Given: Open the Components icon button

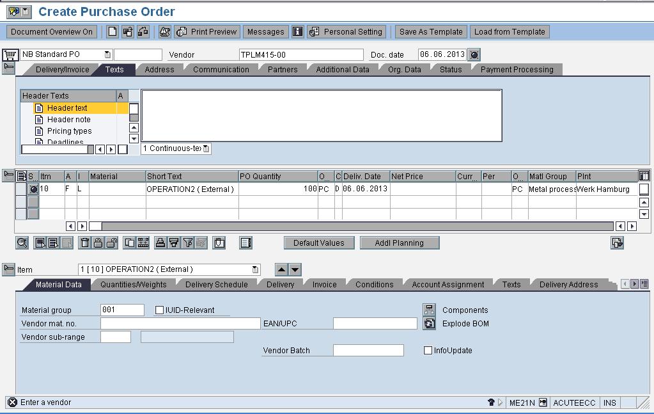Looking at the screenshot, I should 429,310.
